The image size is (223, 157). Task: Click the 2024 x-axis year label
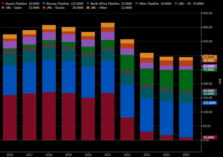click(166, 155)
